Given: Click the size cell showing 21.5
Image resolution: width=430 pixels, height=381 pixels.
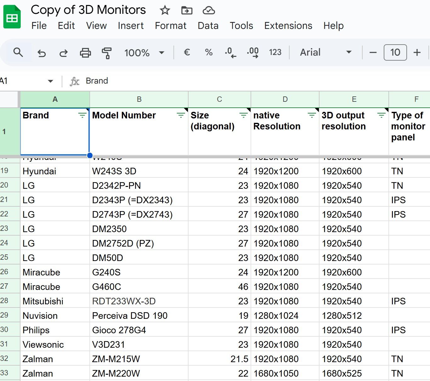Looking at the screenshot, I should click(x=220, y=359).
